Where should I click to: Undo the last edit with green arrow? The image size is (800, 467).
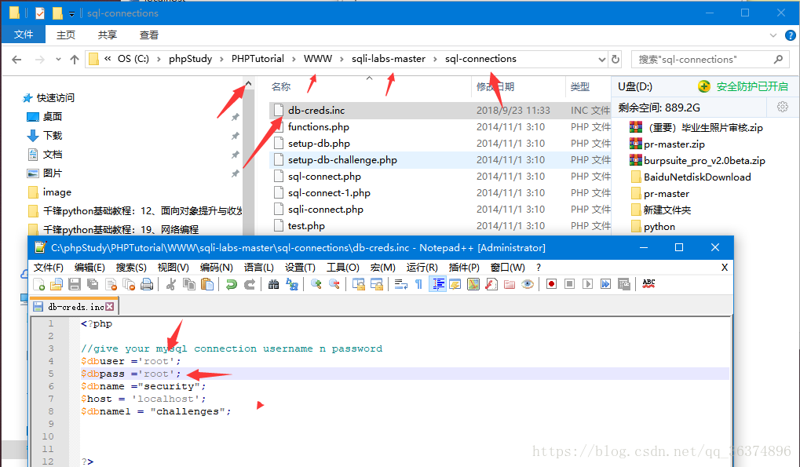point(231,284)
